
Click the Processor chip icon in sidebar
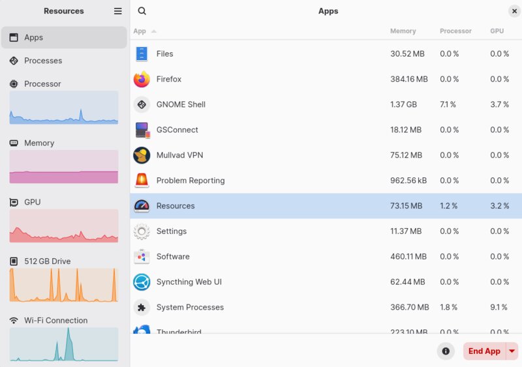pos(14,84)
